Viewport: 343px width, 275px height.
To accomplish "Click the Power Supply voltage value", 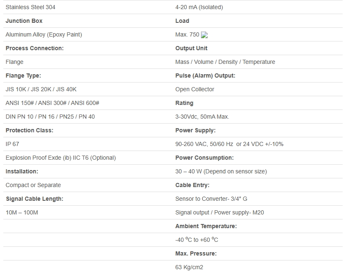I will pyautogui.click(x=229, y=144).
